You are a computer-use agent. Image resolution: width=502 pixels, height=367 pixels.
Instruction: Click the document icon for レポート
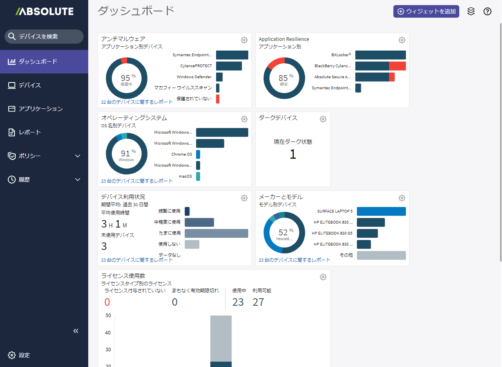[12, 132]
